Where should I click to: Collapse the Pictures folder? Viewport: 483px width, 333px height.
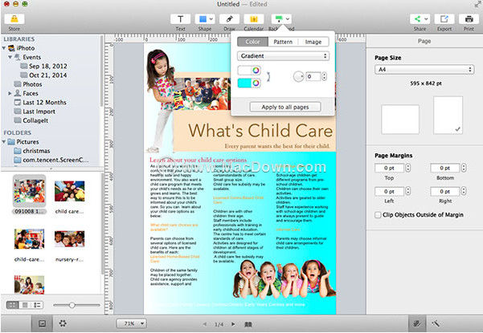pyautogui.click(x=4, y=142)
